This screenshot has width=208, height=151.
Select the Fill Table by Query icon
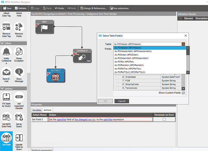point(6,97)
